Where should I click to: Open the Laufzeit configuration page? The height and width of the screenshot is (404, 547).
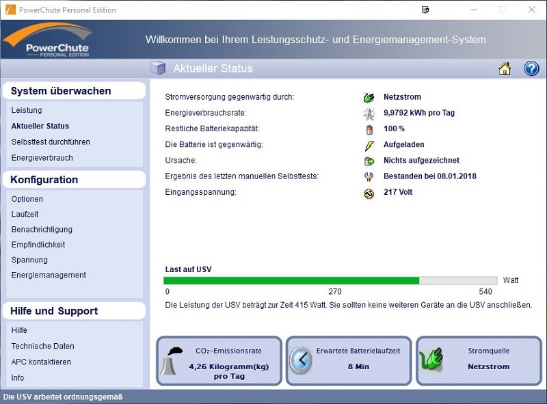(25, 214)
